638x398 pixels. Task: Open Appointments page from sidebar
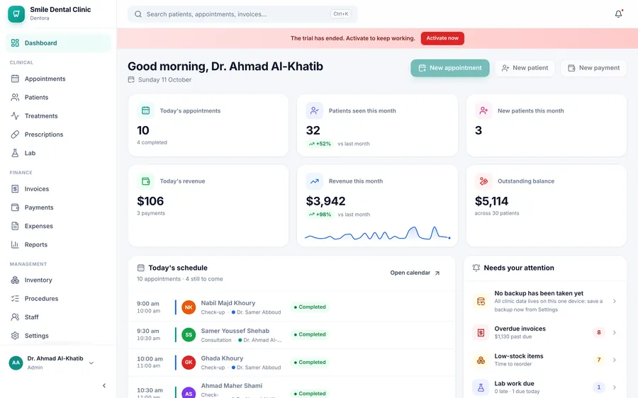(x=58, y=79)
